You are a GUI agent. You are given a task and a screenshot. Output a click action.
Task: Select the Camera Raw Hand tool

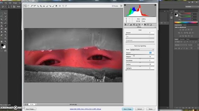click(28, 6)
